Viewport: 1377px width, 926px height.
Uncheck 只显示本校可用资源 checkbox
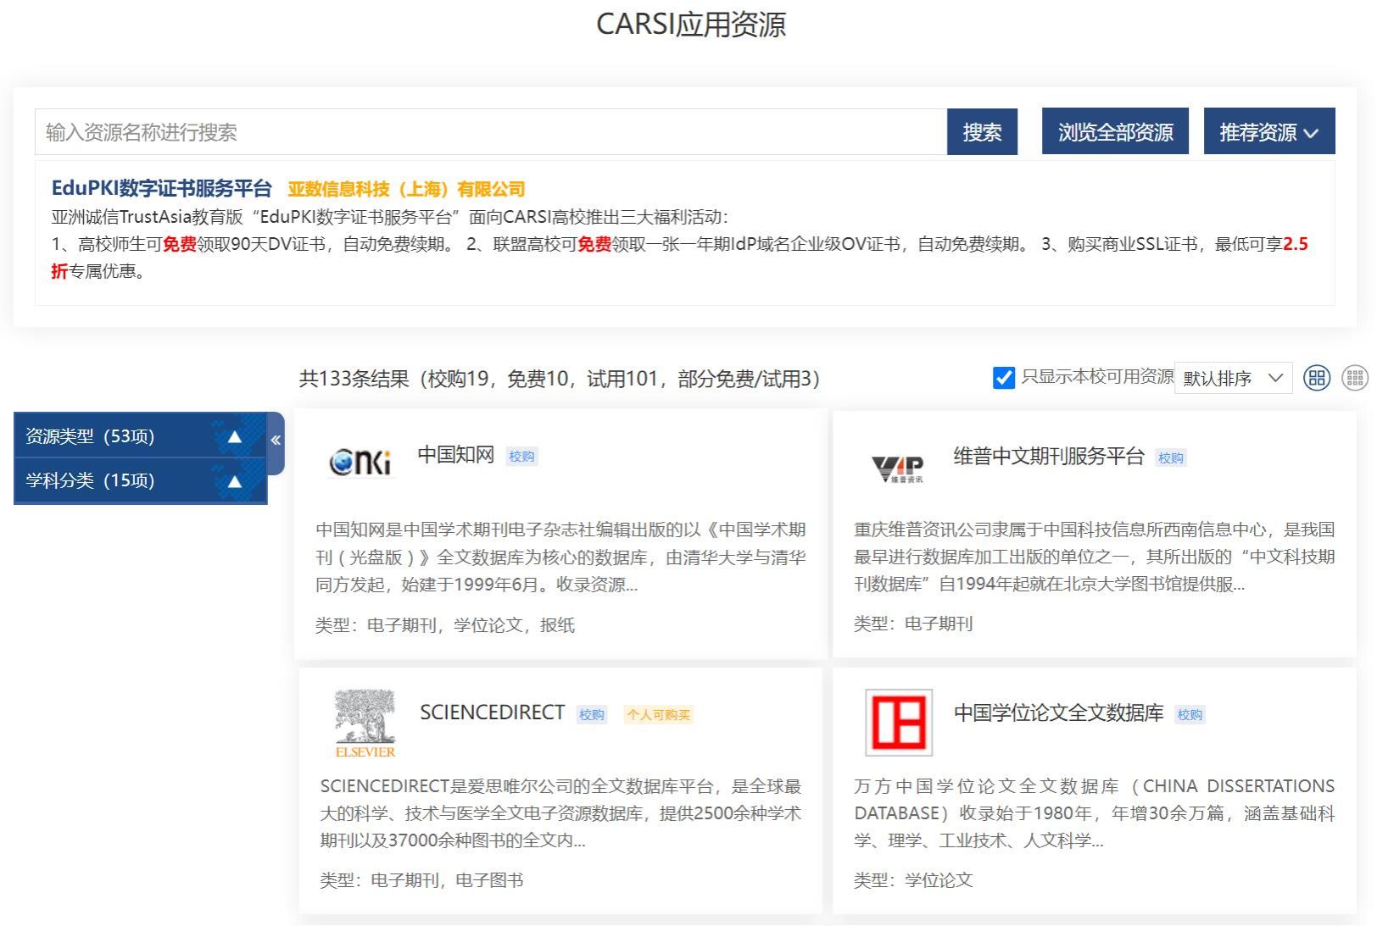point(1003,378)
